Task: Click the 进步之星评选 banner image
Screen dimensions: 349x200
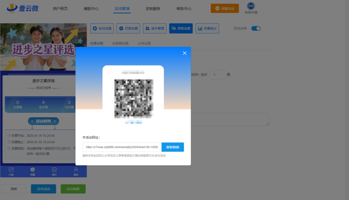Action: coord(43,47)
